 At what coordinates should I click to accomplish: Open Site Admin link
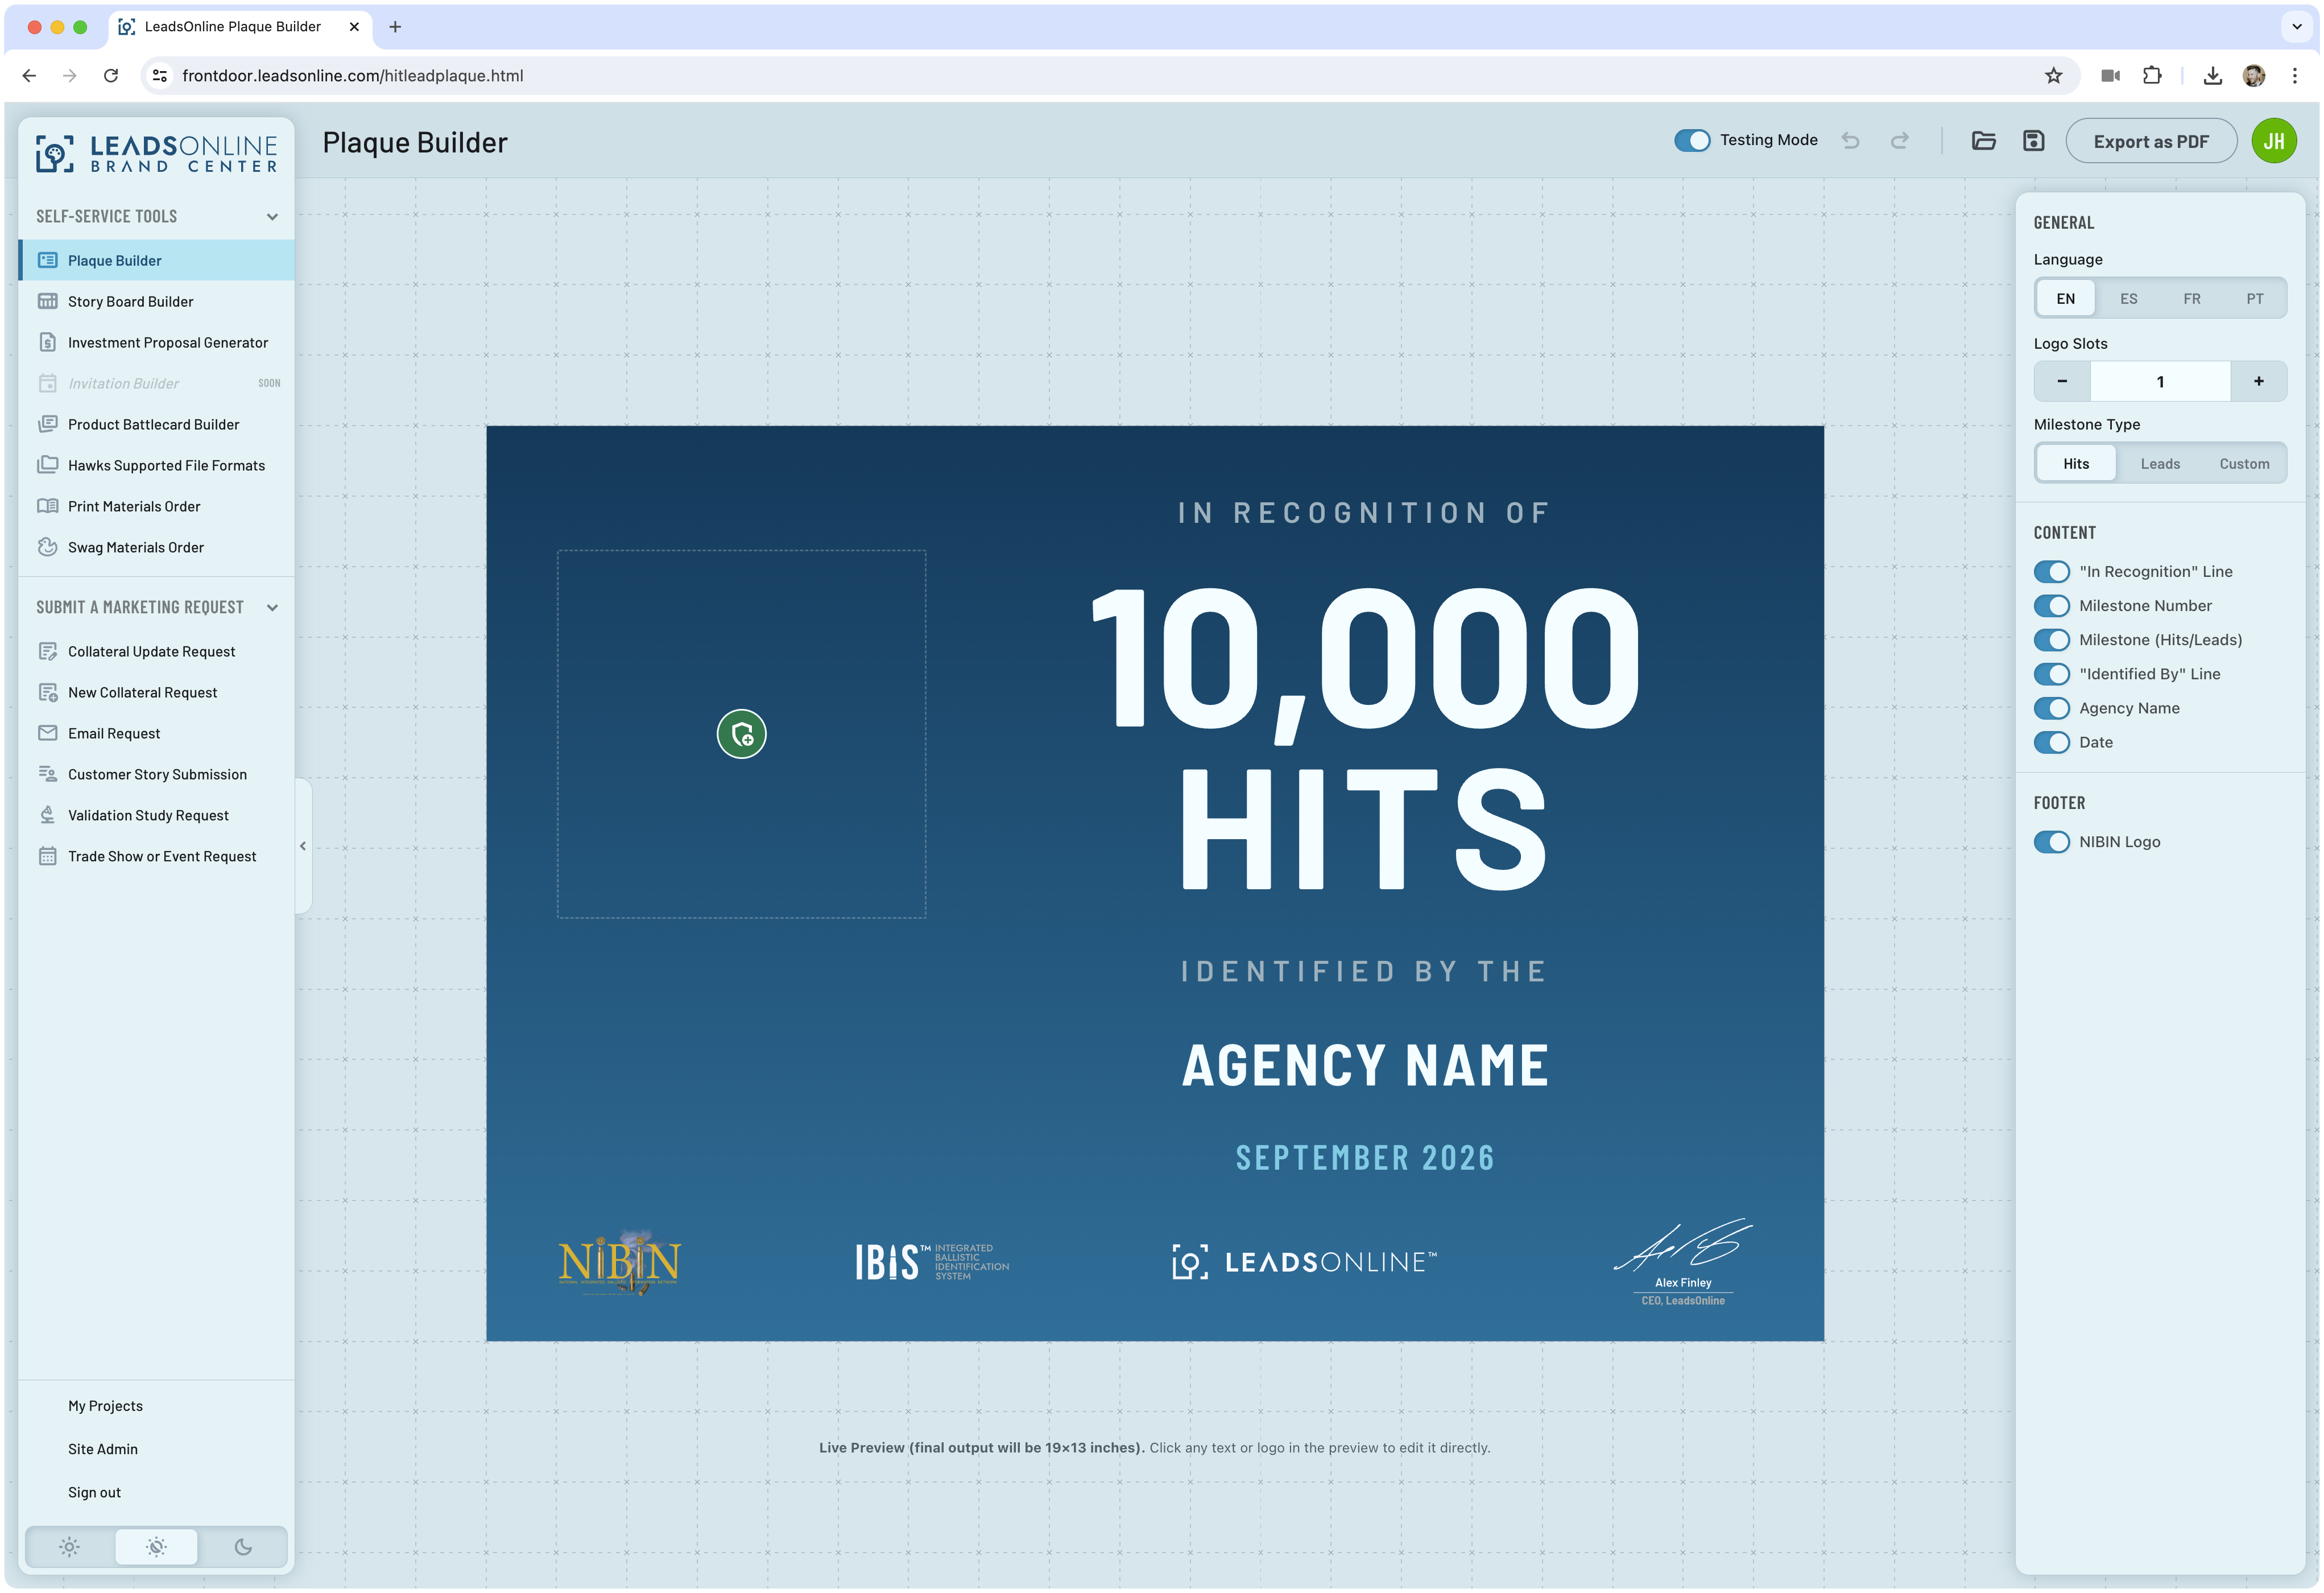click(x=103, y=1449)
